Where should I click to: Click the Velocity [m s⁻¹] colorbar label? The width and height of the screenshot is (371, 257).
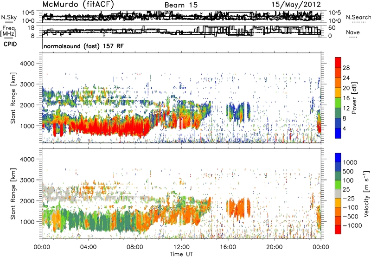[366, 193]
